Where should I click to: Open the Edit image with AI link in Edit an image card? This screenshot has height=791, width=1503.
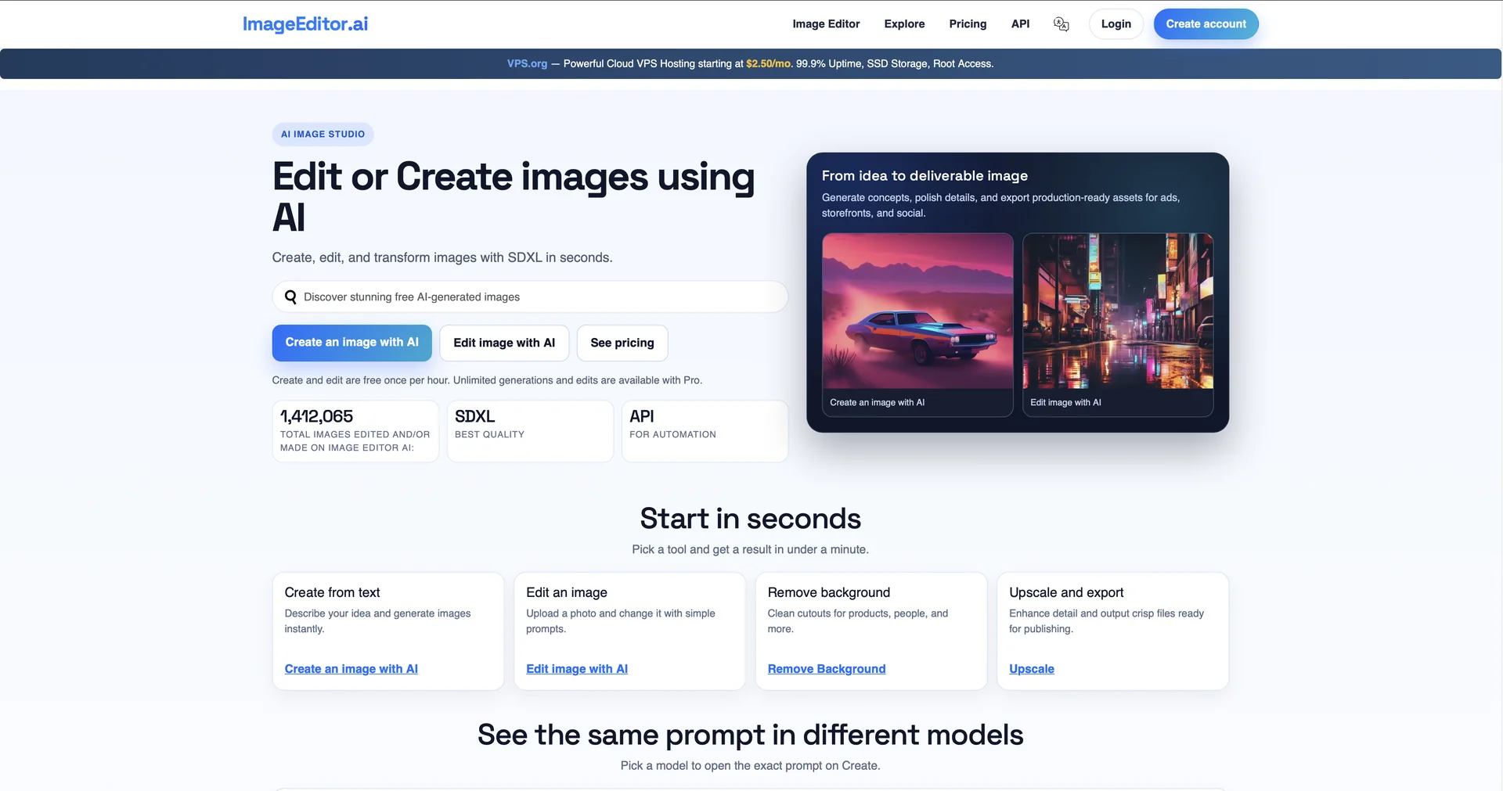(x=577, y=669)
